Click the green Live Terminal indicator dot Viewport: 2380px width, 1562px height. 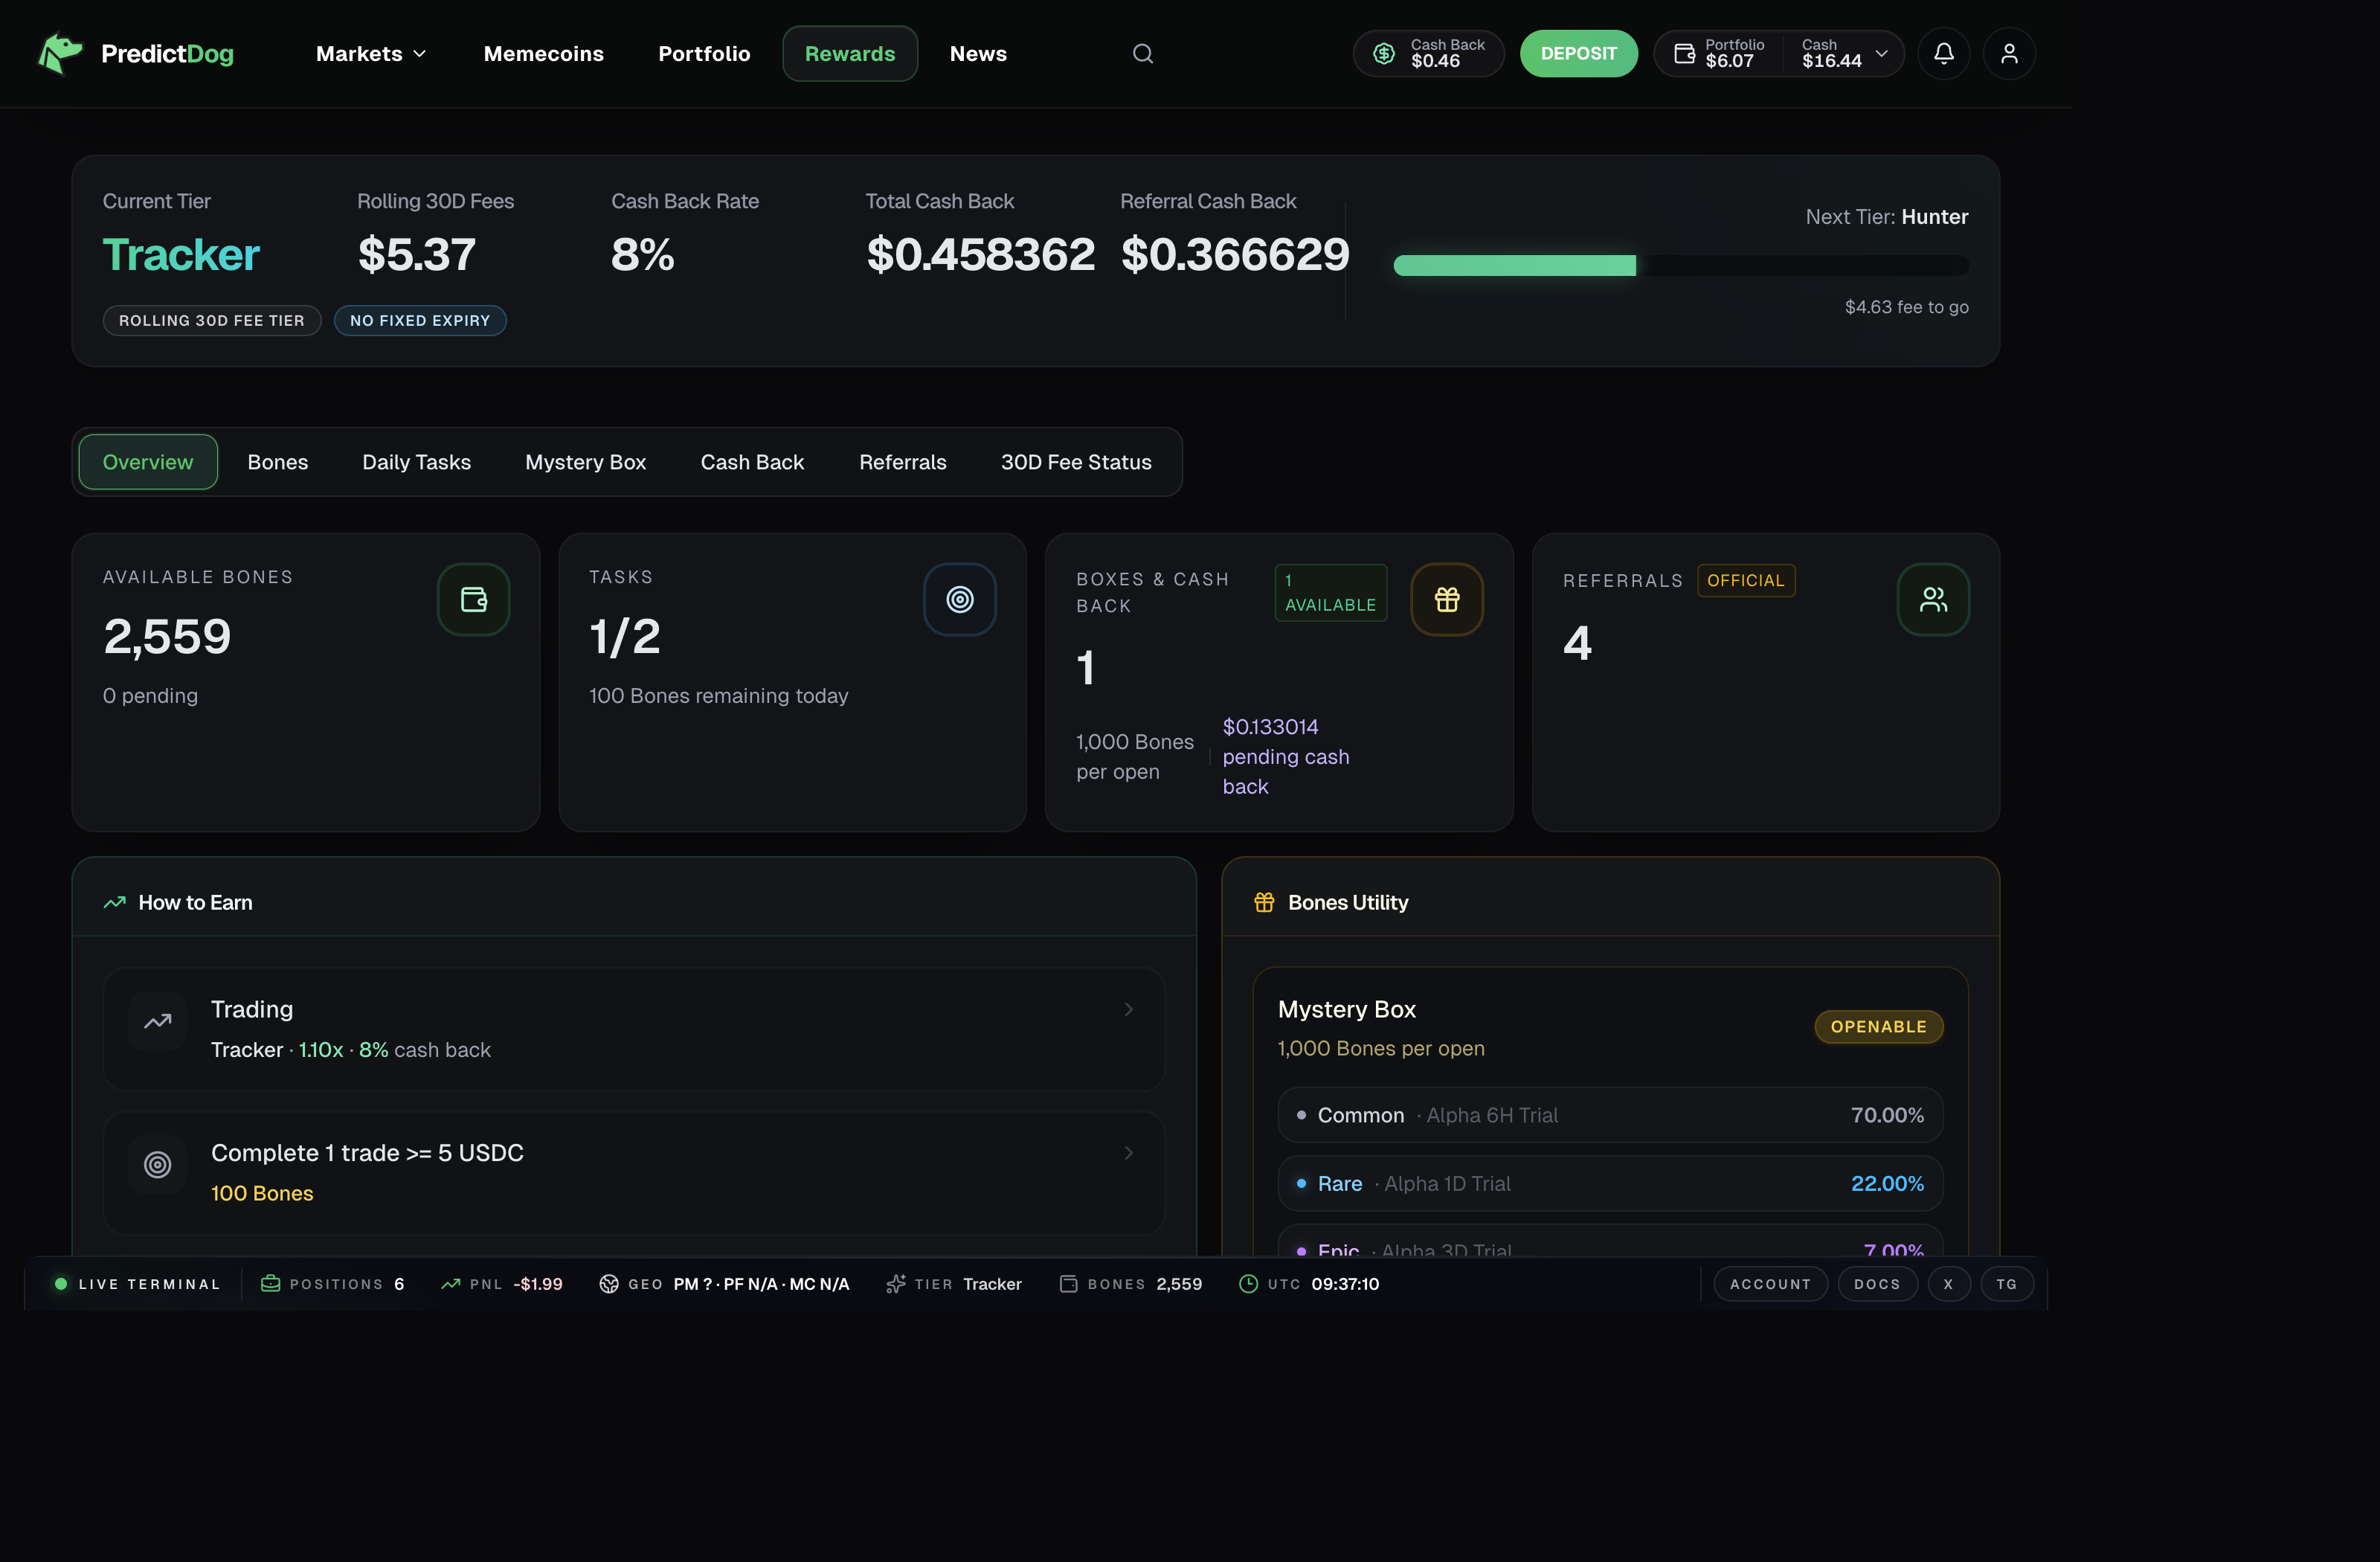[x=61, y=1284]
